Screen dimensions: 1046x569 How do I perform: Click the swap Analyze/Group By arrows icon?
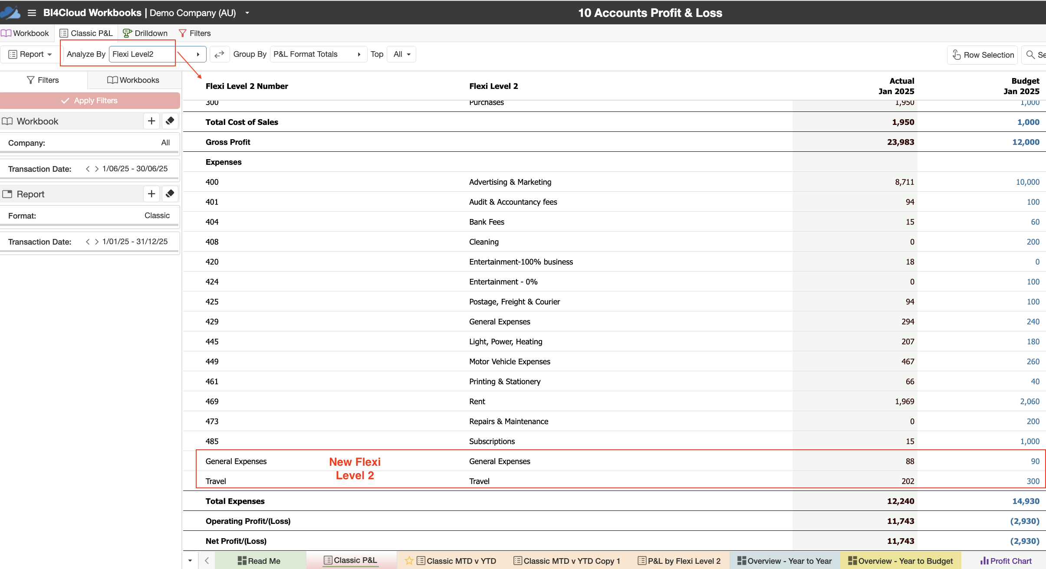click(x=220, y=54)
